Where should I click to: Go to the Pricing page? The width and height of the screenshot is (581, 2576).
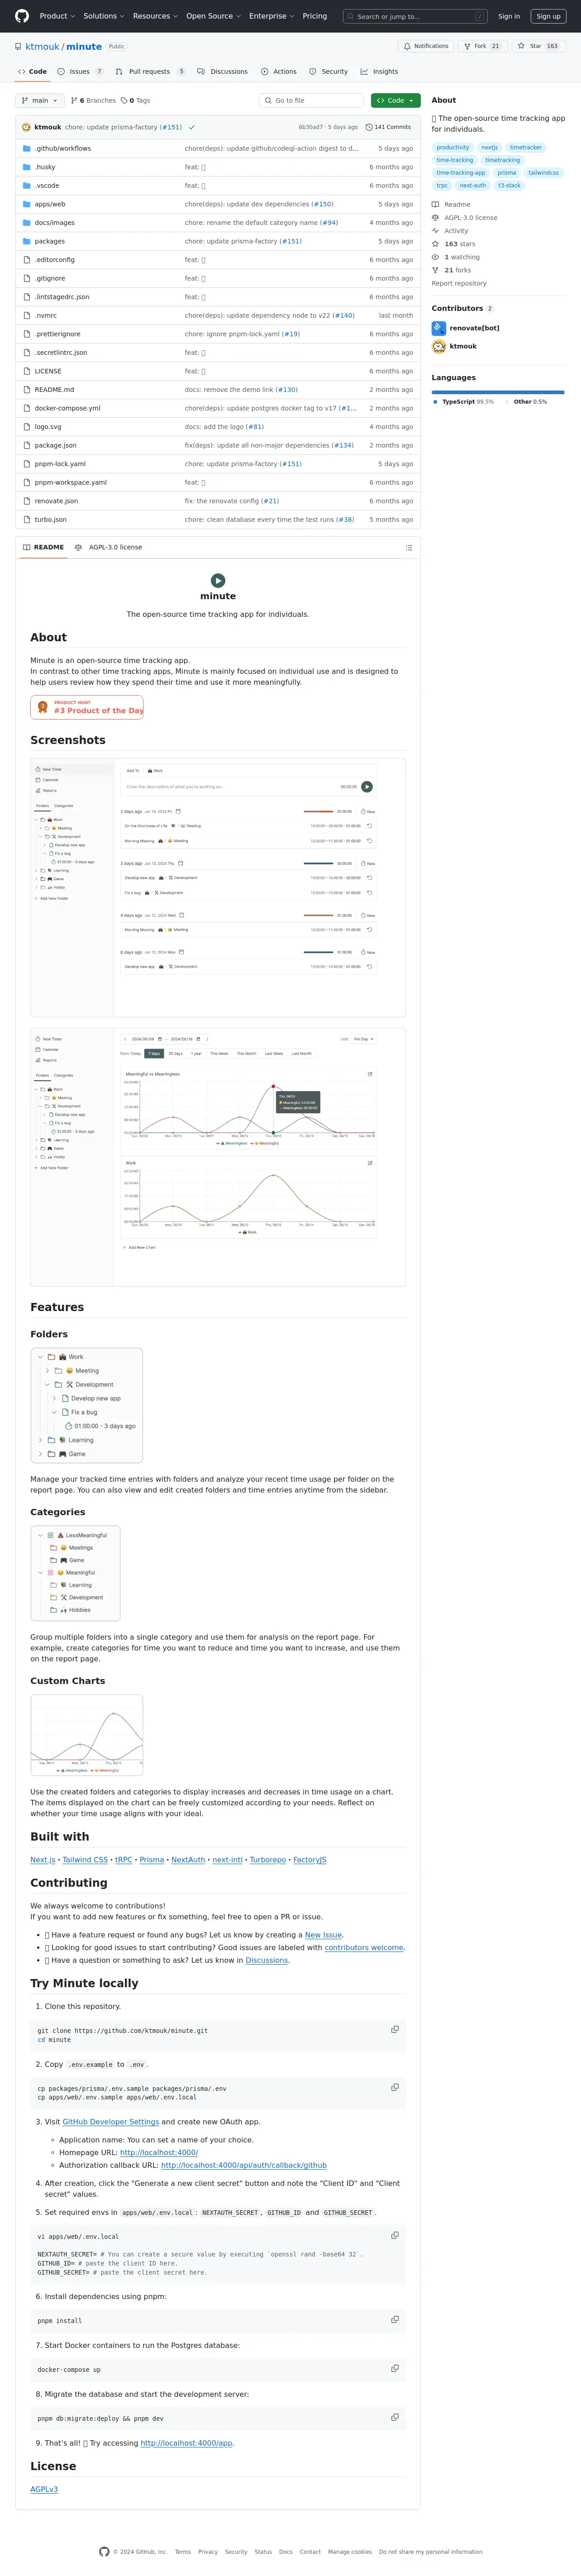click(x=314, y=16)
